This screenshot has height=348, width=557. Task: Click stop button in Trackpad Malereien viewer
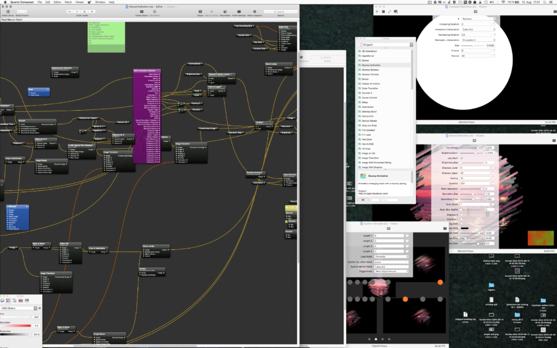click(383, 12)
